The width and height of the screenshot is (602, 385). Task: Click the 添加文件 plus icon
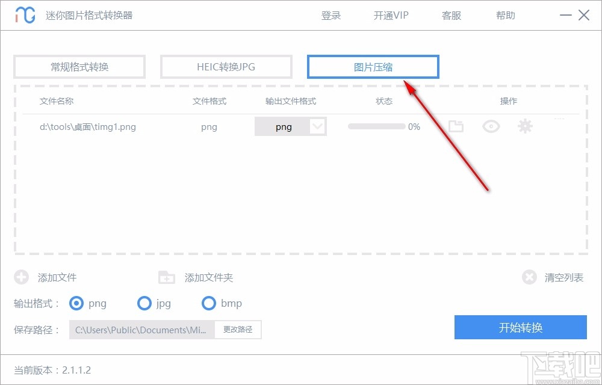pos(22,277)
